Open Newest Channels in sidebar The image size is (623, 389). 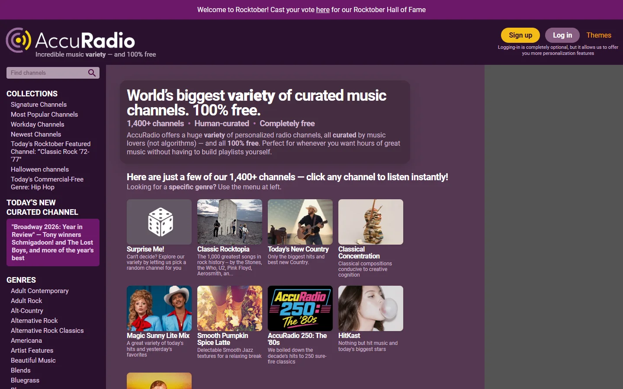pos(36,134)
